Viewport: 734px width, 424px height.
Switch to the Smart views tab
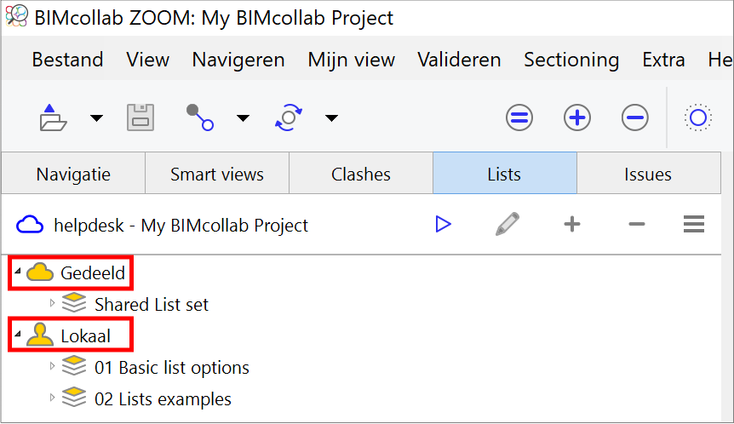[x=217, y=174]
